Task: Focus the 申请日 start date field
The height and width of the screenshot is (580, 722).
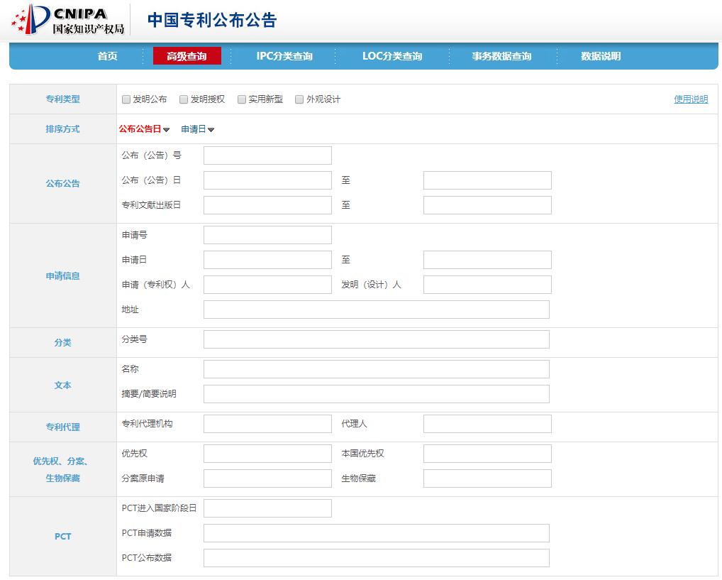Action: tap(267, 260)
